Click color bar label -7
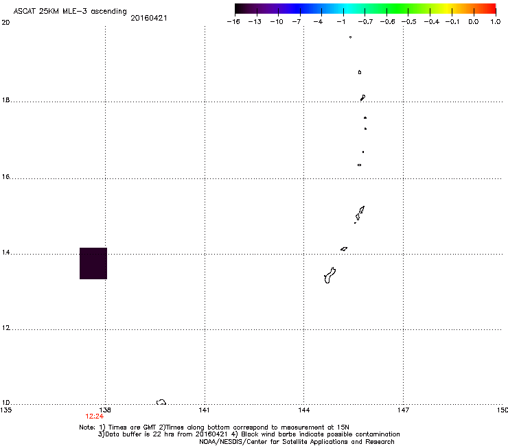Viewport: 508px width, 446px height. (x=297, y=22)
